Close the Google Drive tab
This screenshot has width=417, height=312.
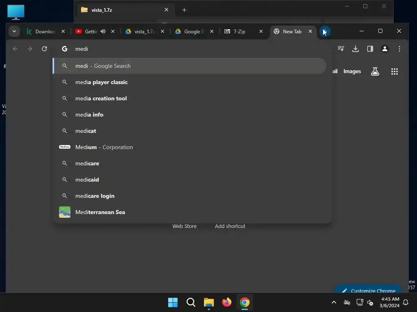(212, 31)
